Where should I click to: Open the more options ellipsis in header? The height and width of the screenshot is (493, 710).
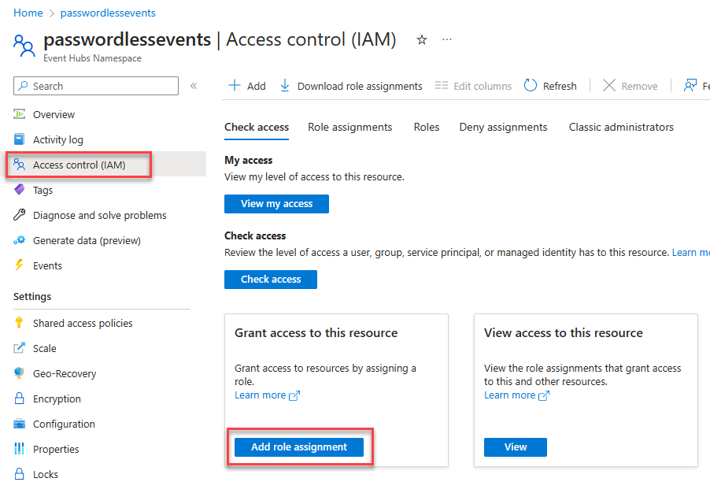[x=447, y=39]
